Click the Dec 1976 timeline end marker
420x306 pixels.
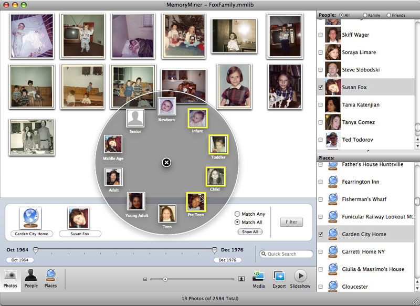point(215,250)
